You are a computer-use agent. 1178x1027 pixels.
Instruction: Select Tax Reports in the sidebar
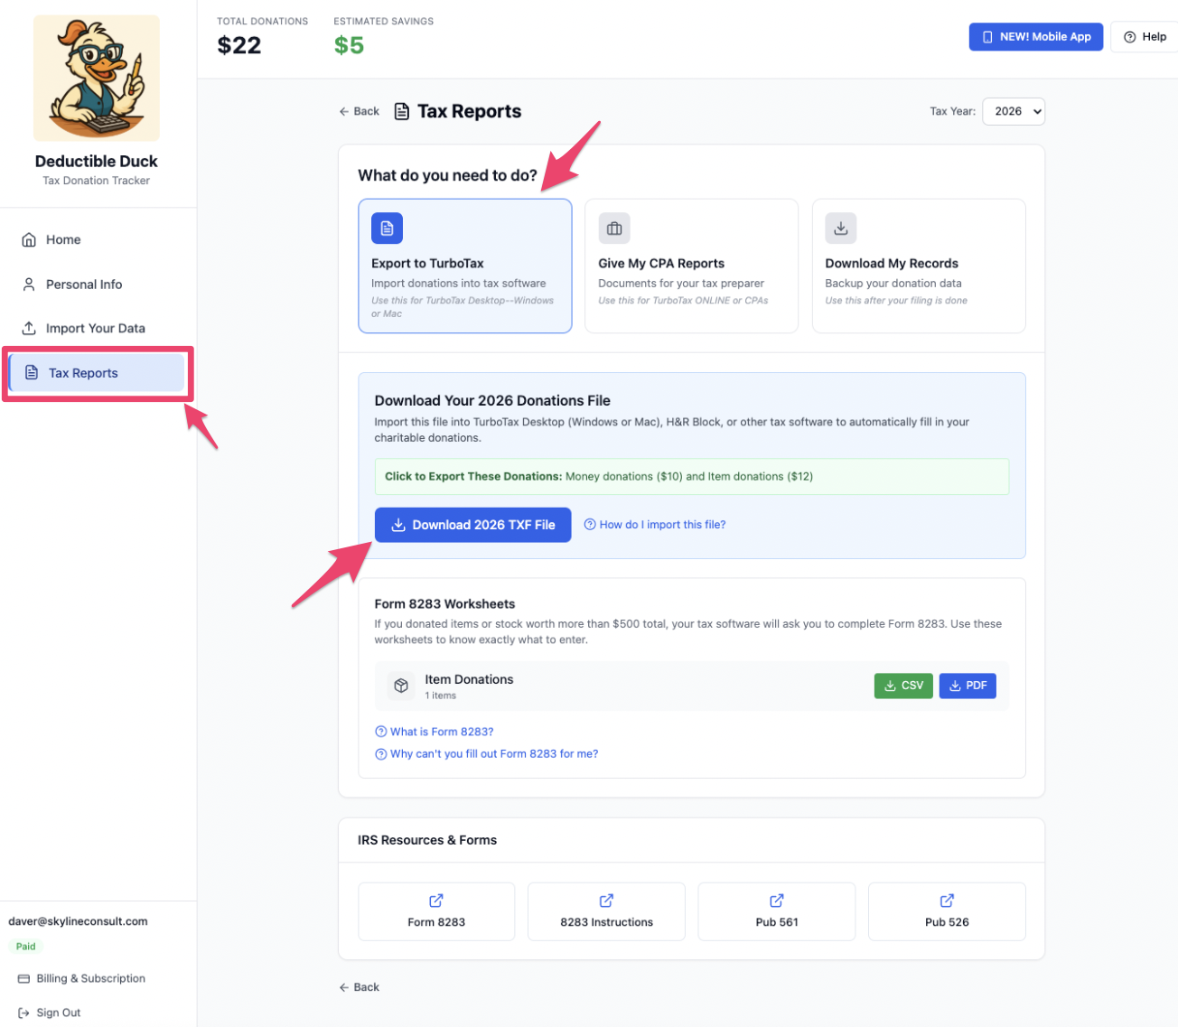83,373
